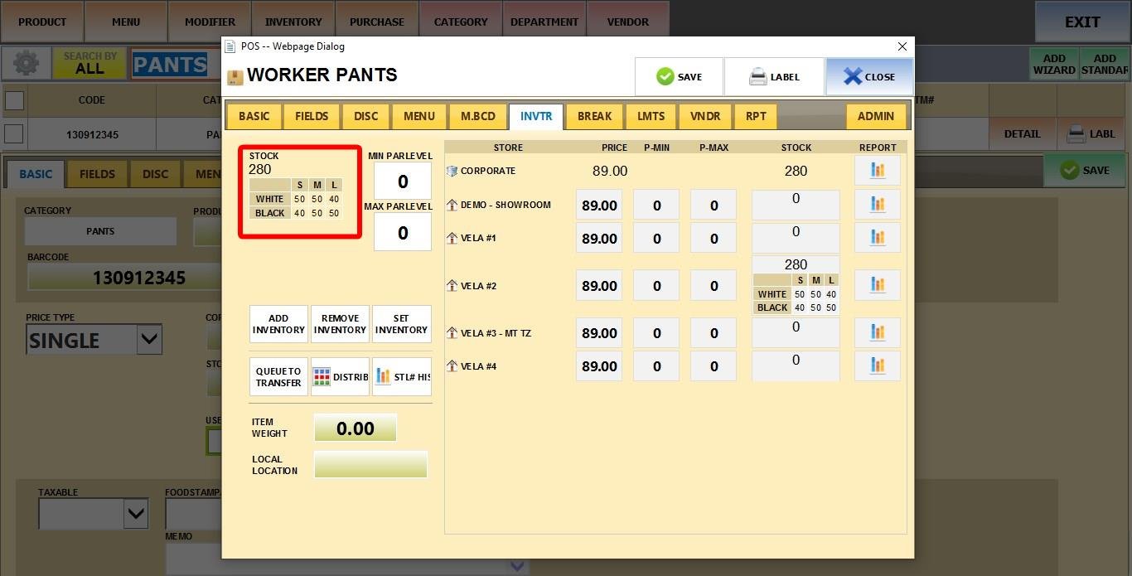
Task: Switch to the BREAK tab
Action: pyautogui.click(x=594, y=116)
